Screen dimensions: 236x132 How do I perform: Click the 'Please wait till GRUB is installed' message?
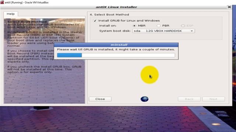coord(116,49)
